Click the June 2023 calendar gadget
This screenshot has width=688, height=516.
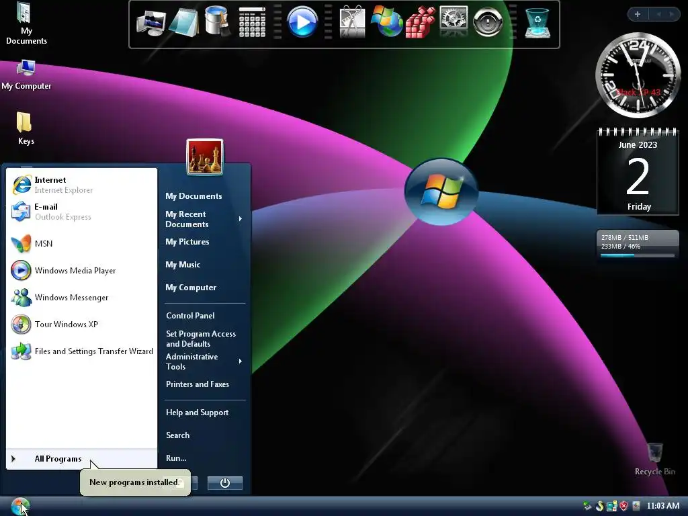click(638, 171)
